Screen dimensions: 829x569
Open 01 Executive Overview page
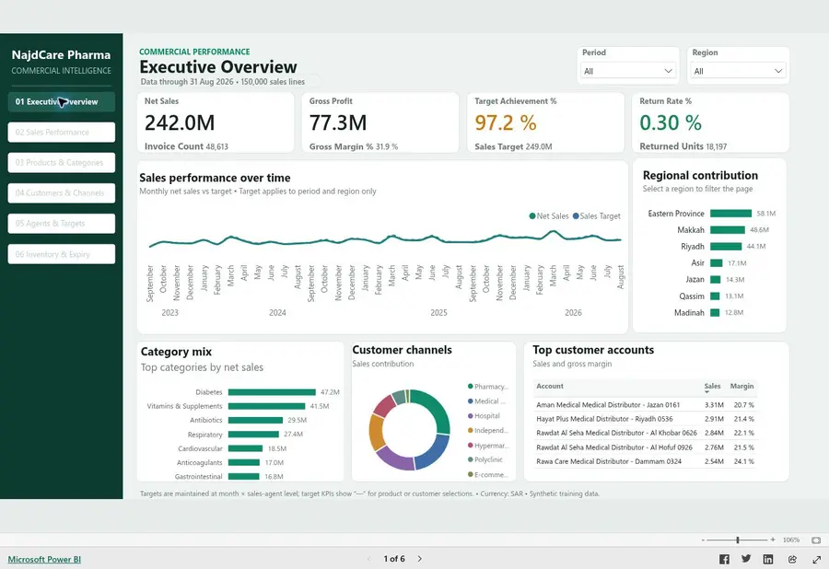pos(62,102)
